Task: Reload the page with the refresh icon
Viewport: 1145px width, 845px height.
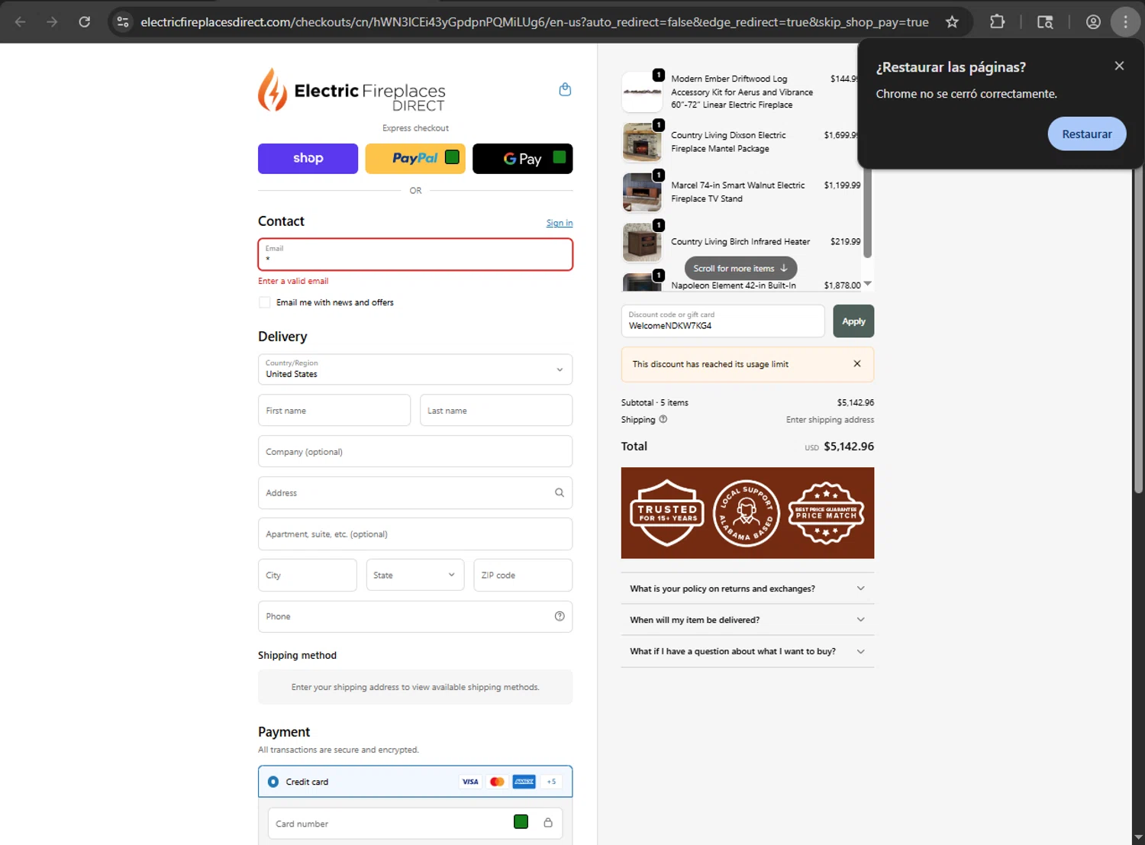Action: pos(85,22)
